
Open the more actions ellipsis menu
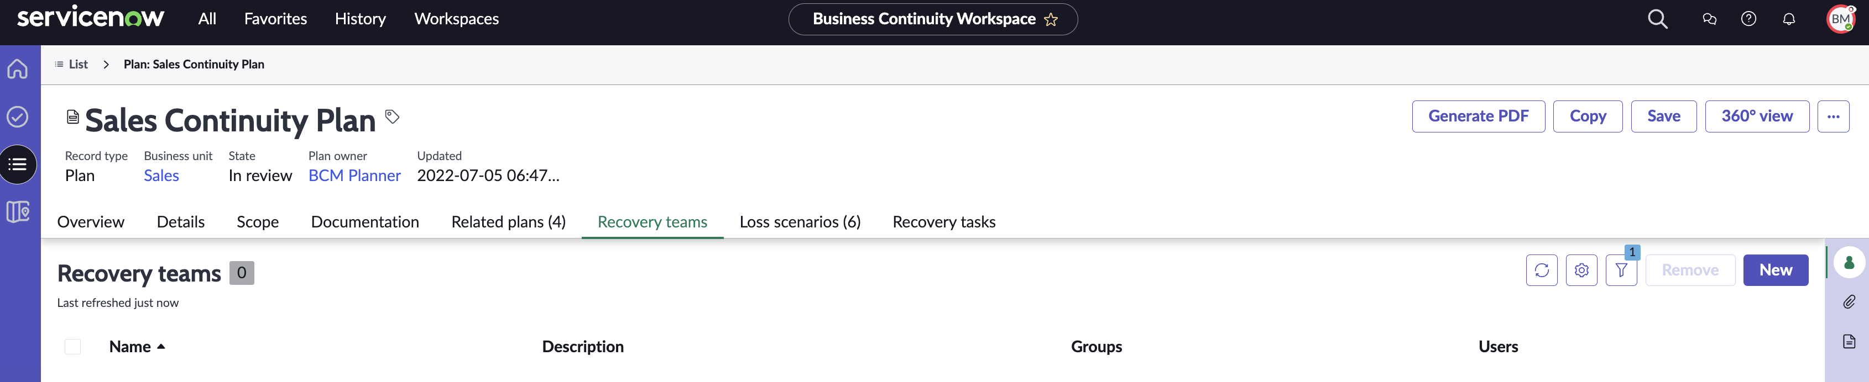pos(1833,116)
